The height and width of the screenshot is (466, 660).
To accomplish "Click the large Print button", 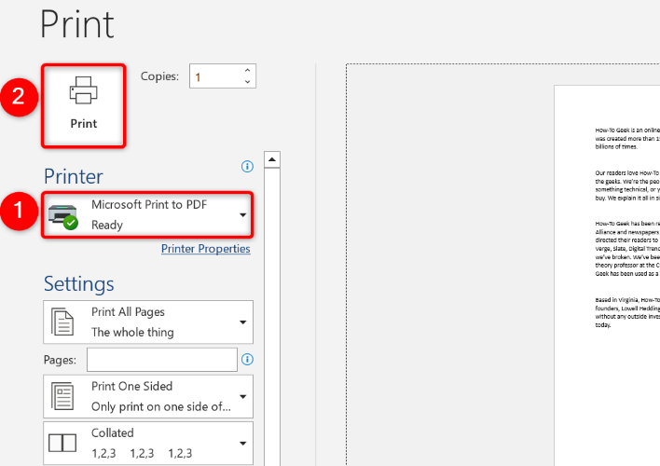I will (83, 105).
